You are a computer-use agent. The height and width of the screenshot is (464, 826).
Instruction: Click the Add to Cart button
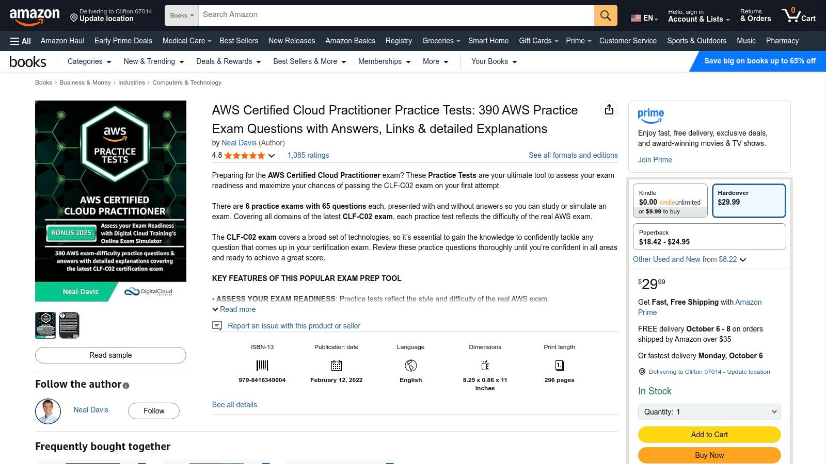coord(709,434)
